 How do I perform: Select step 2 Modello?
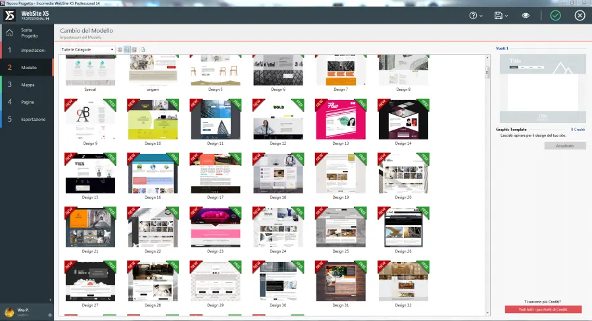coord(28,67)
